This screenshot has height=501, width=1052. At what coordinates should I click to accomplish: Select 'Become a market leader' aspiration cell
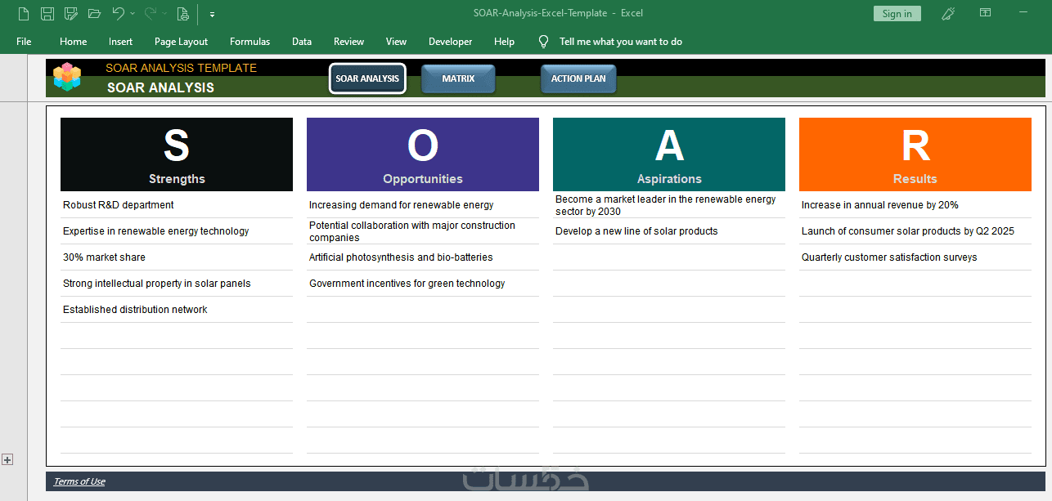click(x=669, y=205)
